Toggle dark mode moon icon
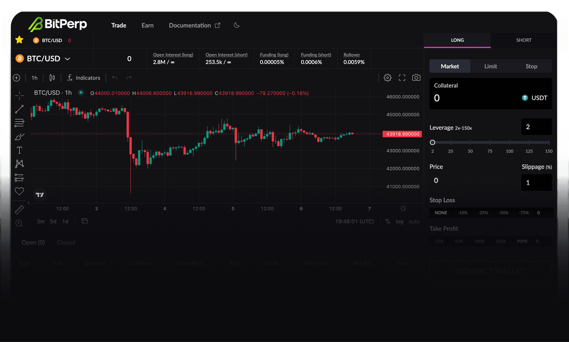 click(237, 25)
